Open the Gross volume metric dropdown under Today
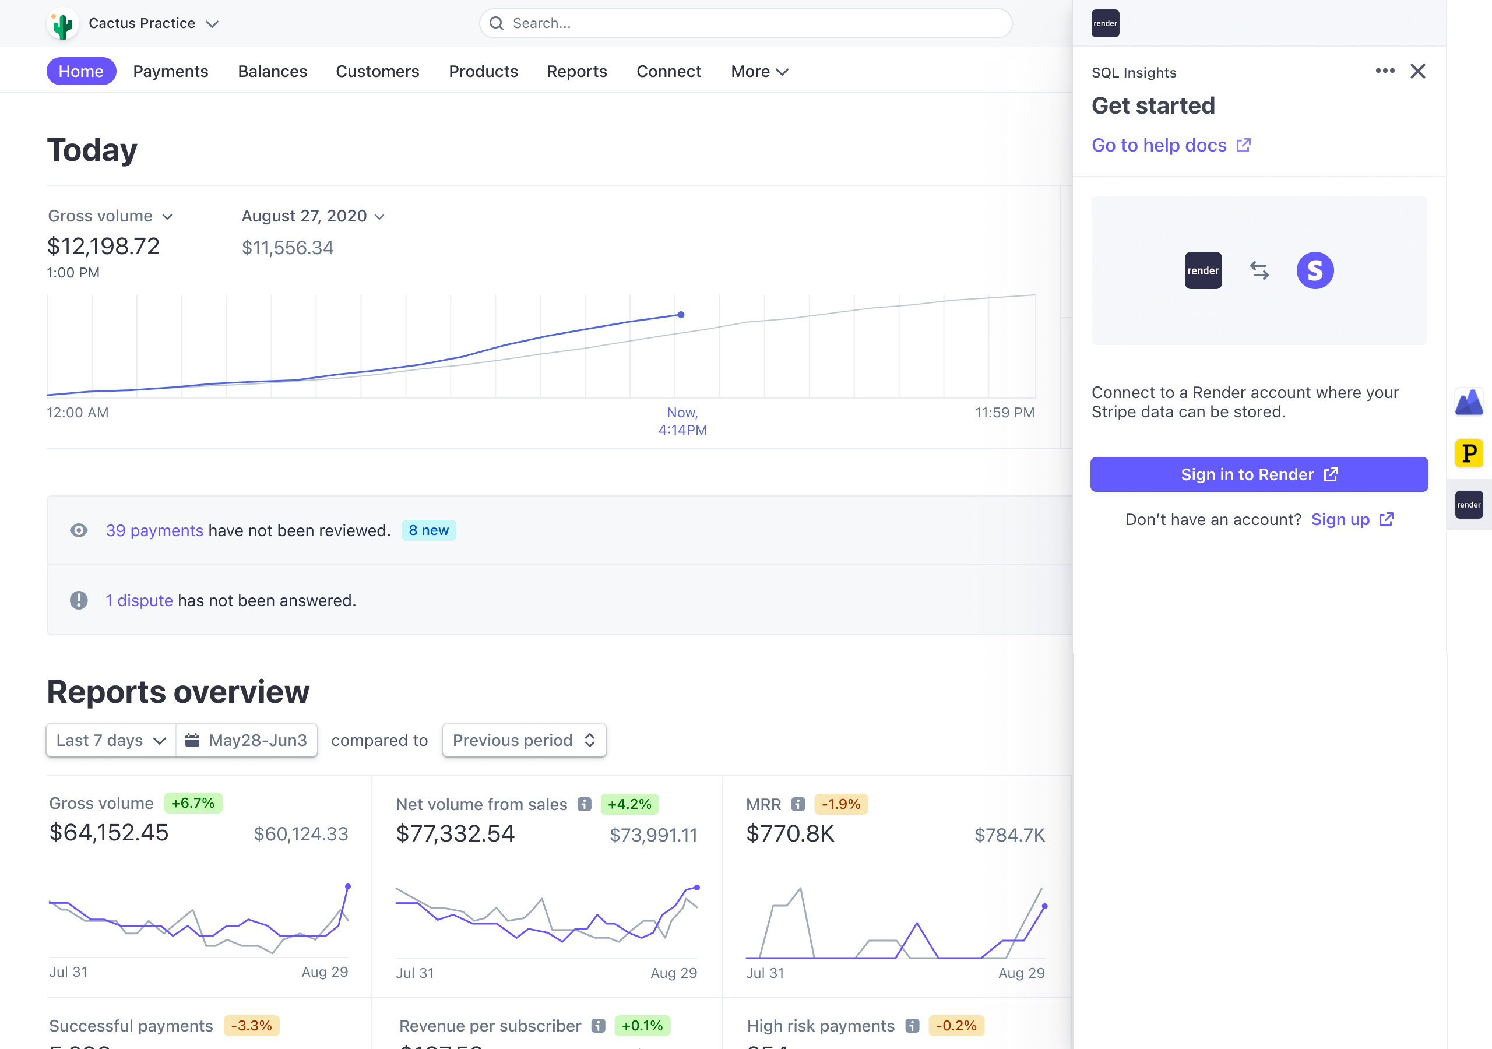 point(111,216)
